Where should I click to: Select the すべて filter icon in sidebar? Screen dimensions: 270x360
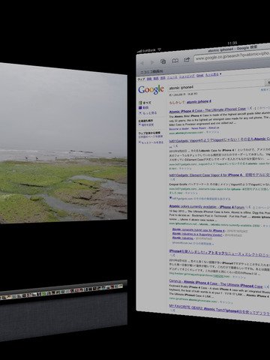[x=140, y=103]
